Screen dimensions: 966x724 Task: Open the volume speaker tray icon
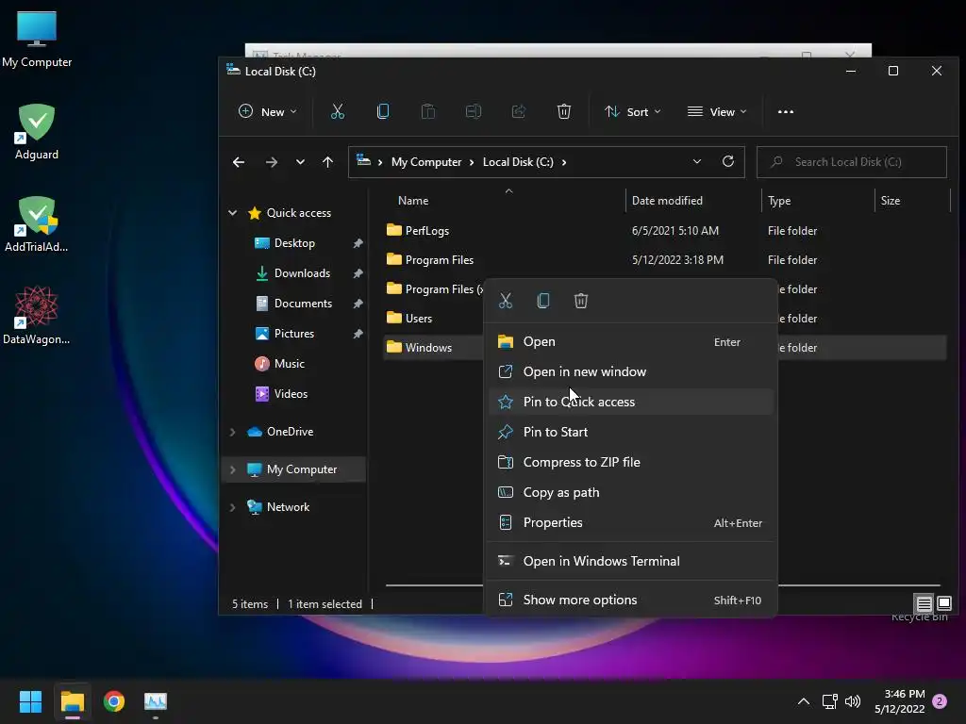(853, 701)
